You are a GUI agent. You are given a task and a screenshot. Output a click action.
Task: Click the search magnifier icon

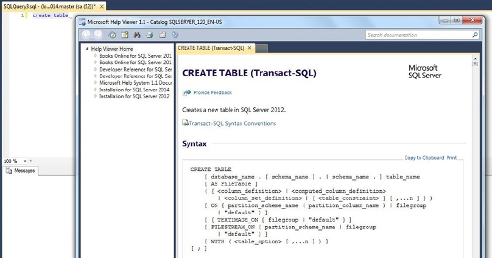[x=475, y=35]
